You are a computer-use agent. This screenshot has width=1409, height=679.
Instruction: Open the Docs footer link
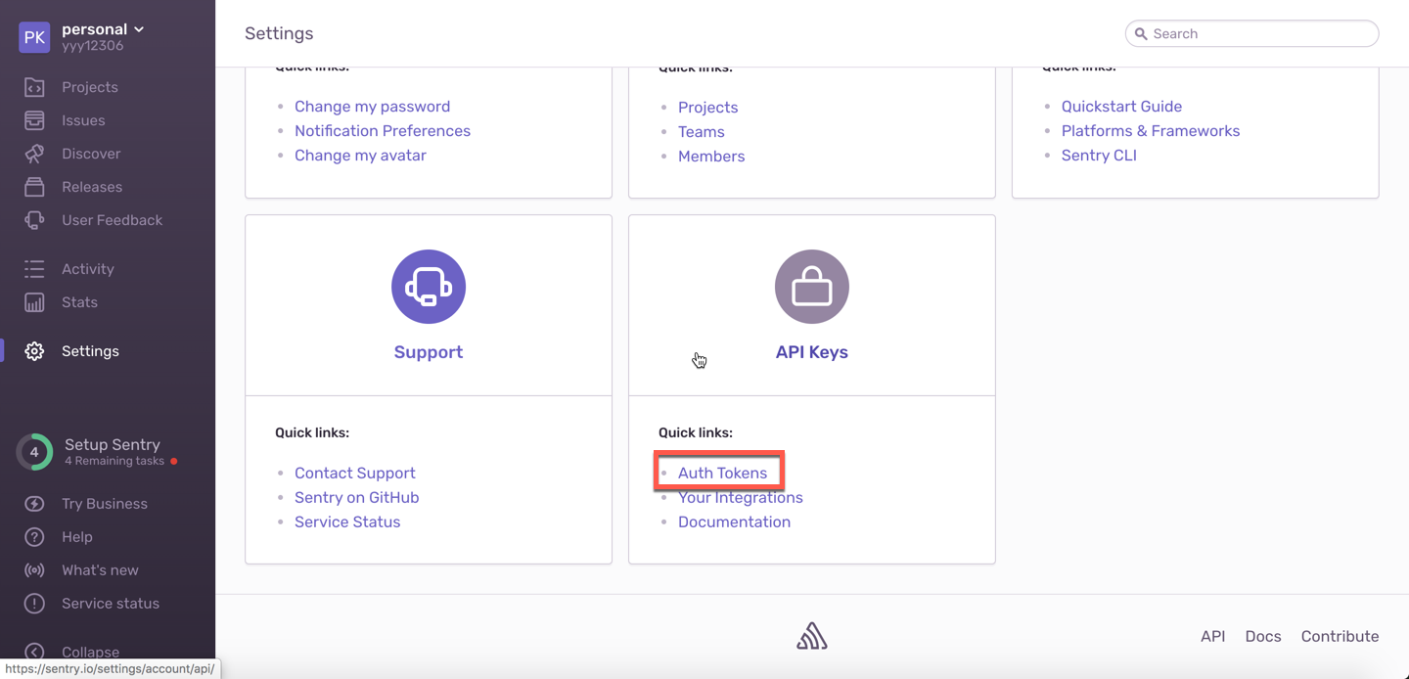tap(1262, 636)
